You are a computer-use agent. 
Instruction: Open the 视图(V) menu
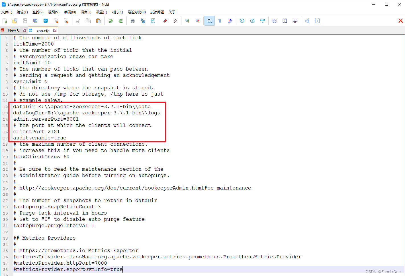point(54,12)
